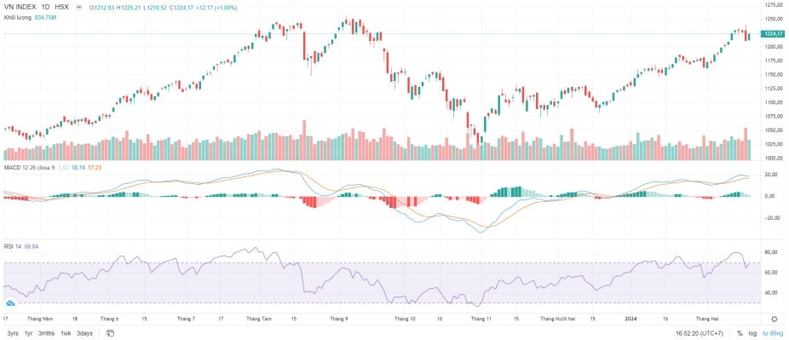Click the Tháng 9 marker on time axis
The width and height of the screenshot is (789, 340).
(337, 319)
